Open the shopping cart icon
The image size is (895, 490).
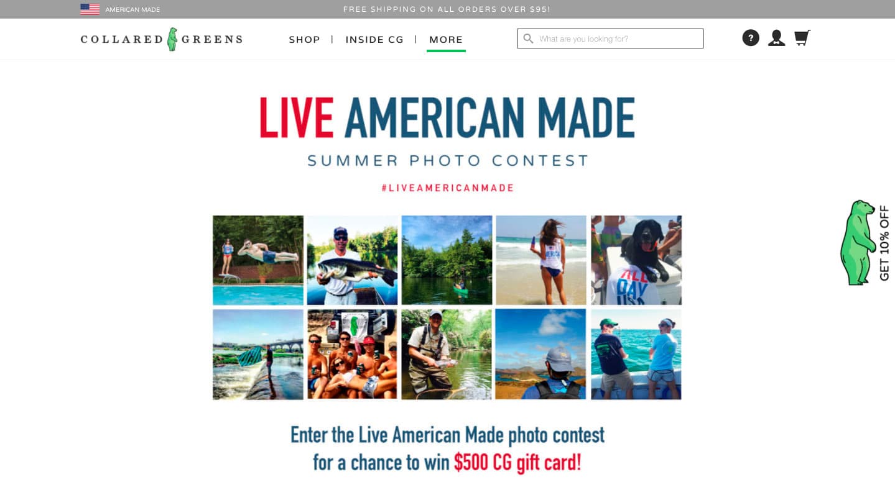[802, 38]
